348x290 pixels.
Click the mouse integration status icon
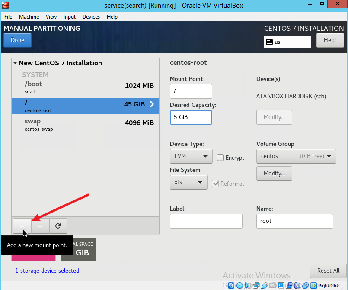point(305,285)
